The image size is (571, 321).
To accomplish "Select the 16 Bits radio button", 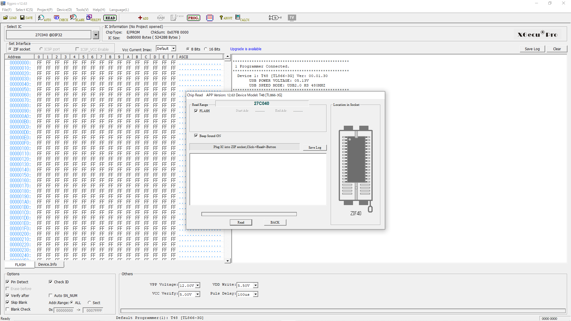I will (x=206, y=49).
